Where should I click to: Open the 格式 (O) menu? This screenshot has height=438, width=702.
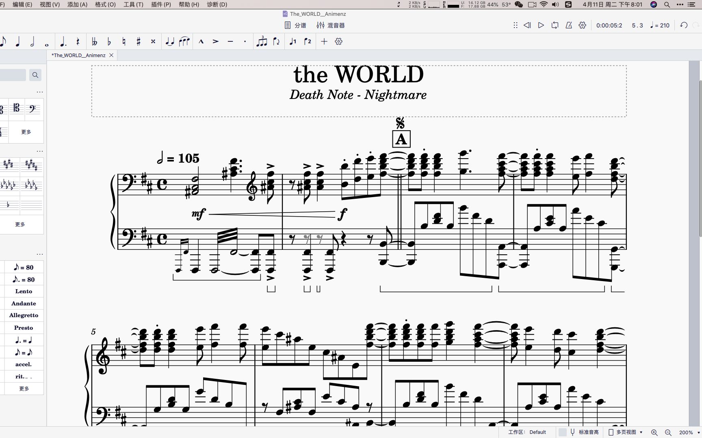105,4
